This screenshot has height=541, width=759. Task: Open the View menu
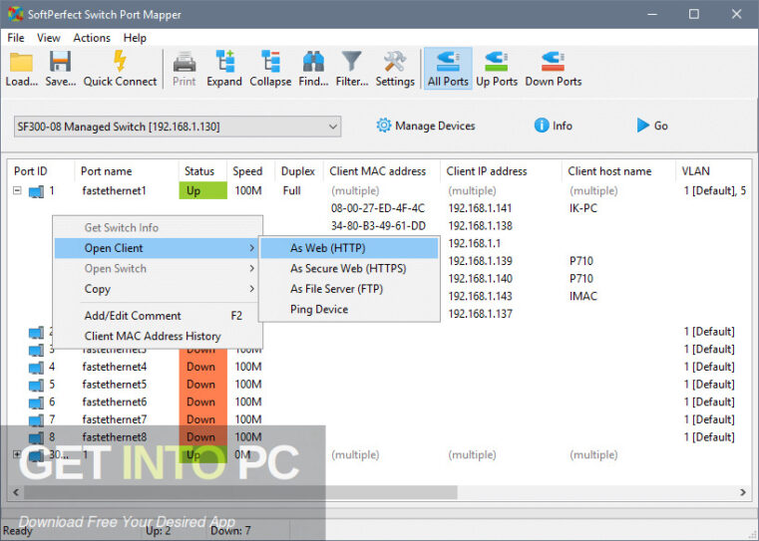tap(49, 38)
